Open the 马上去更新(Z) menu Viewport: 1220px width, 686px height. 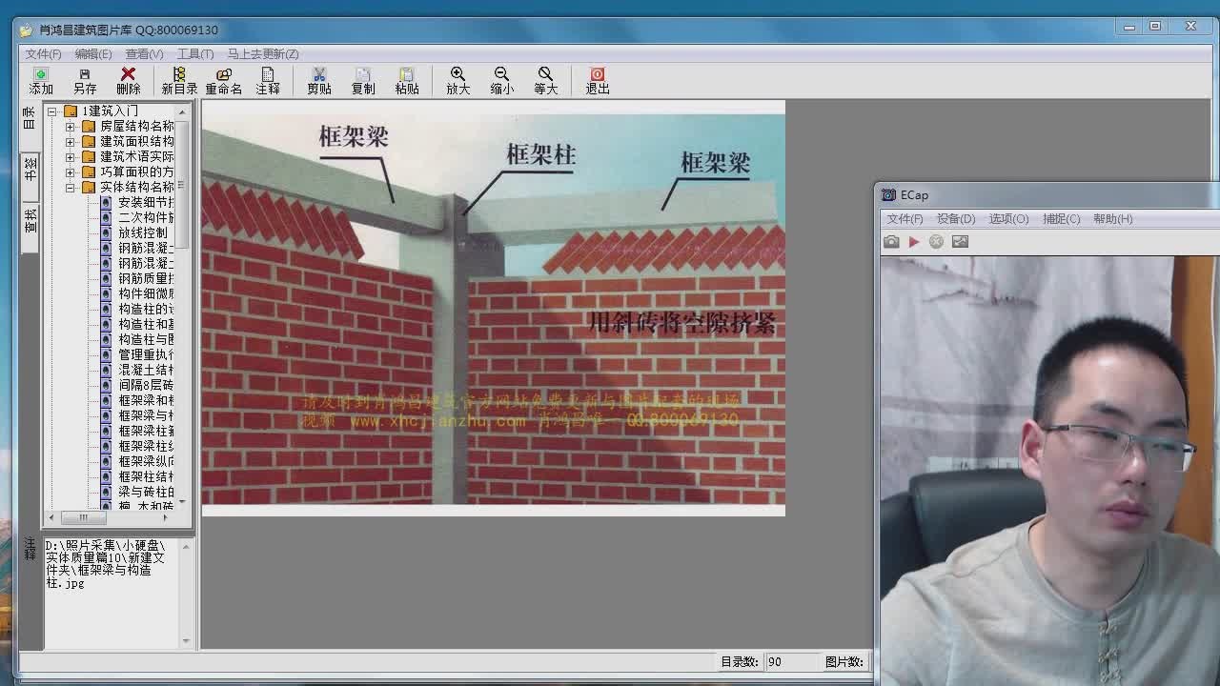(262, 54)
